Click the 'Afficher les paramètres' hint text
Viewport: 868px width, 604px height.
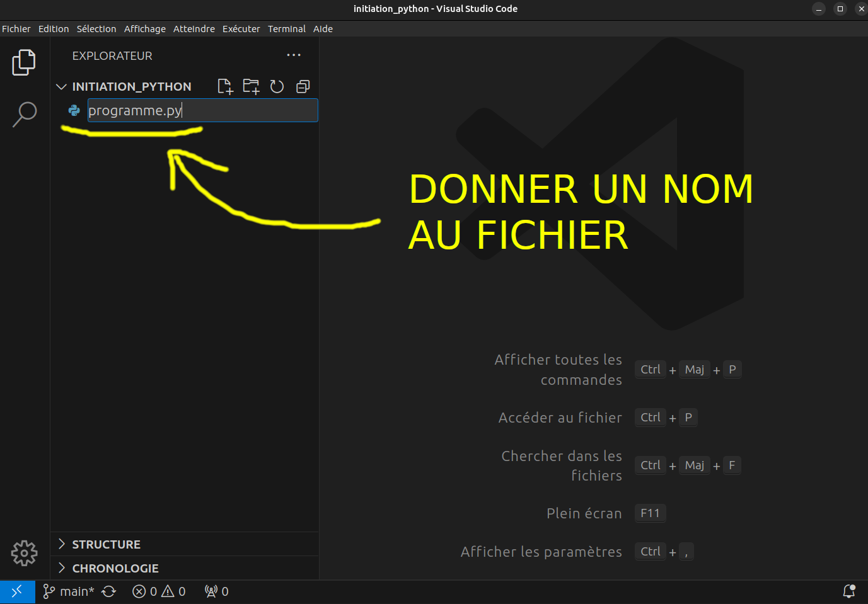(x=541, y=552)
